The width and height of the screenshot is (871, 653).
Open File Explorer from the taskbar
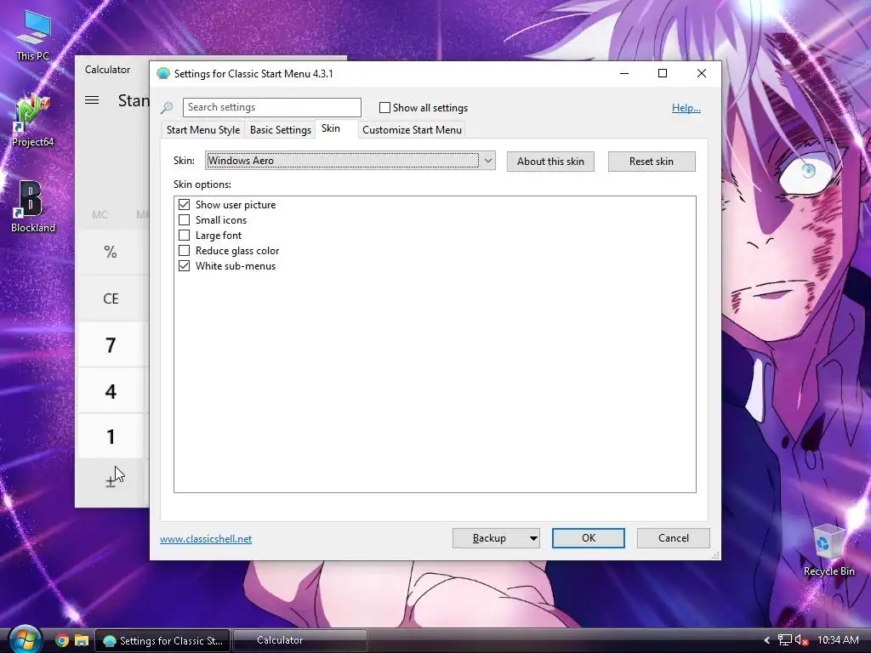tap(82, 640)
